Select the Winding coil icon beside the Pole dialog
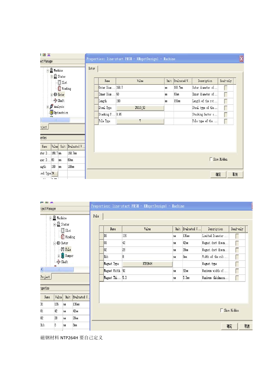 [63, 237]
